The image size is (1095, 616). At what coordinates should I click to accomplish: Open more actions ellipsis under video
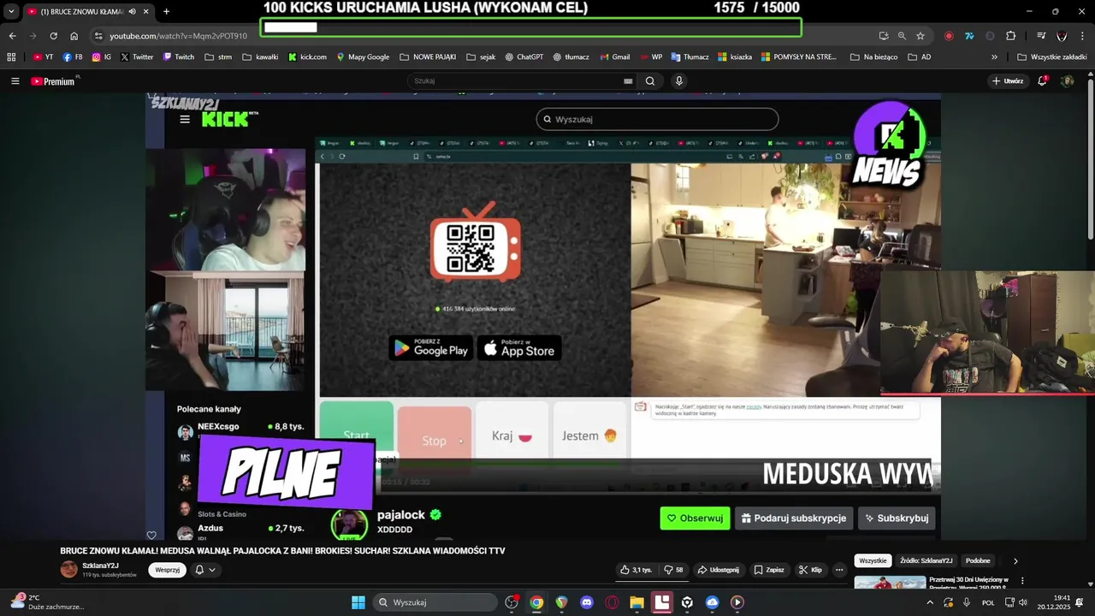[x=839, y=570]
